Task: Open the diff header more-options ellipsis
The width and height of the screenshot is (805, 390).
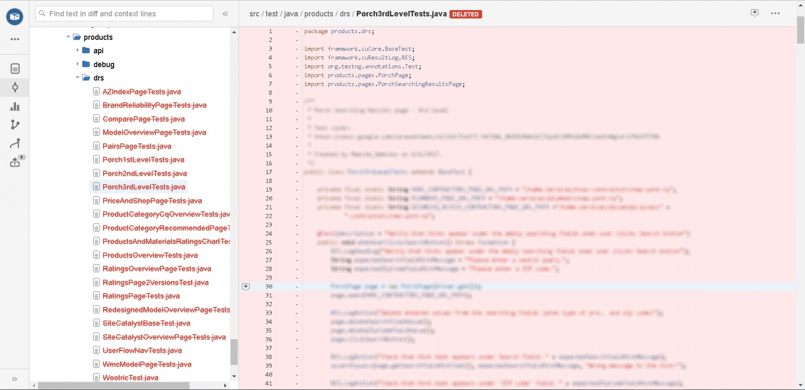Action: click(x=775, y=14)
